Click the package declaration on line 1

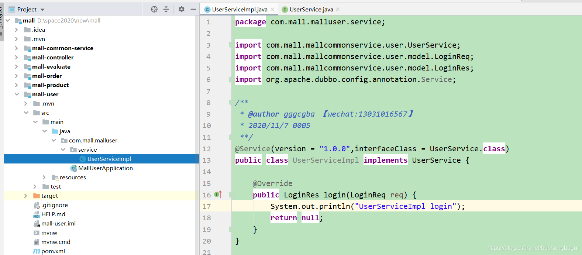click(310, 22)
